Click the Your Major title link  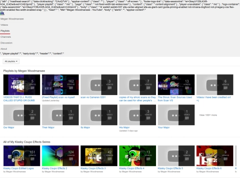[164, 128]
